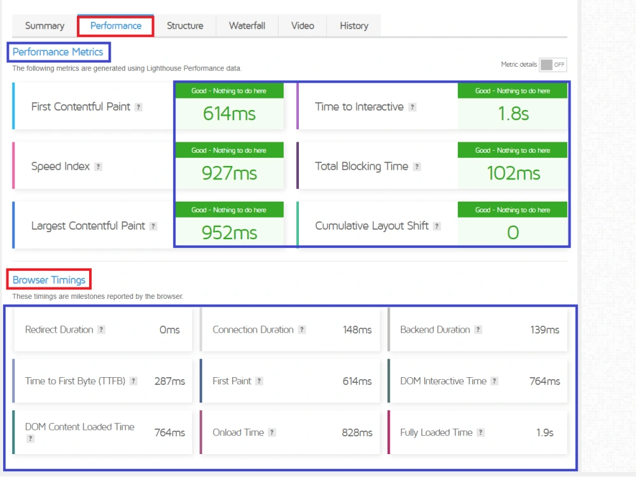This screenshot has height=477, width=636.
Task: Click the Browser Timings heading
Action: pos(49,280)
